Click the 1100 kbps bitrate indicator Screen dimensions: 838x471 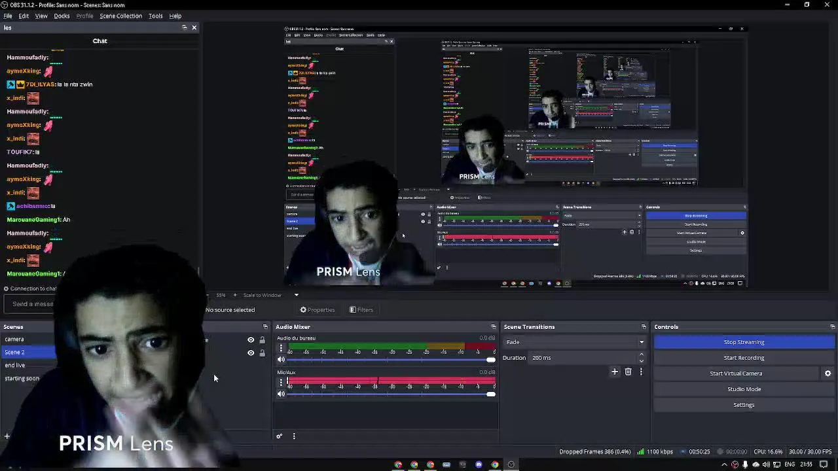coord(655,451)
